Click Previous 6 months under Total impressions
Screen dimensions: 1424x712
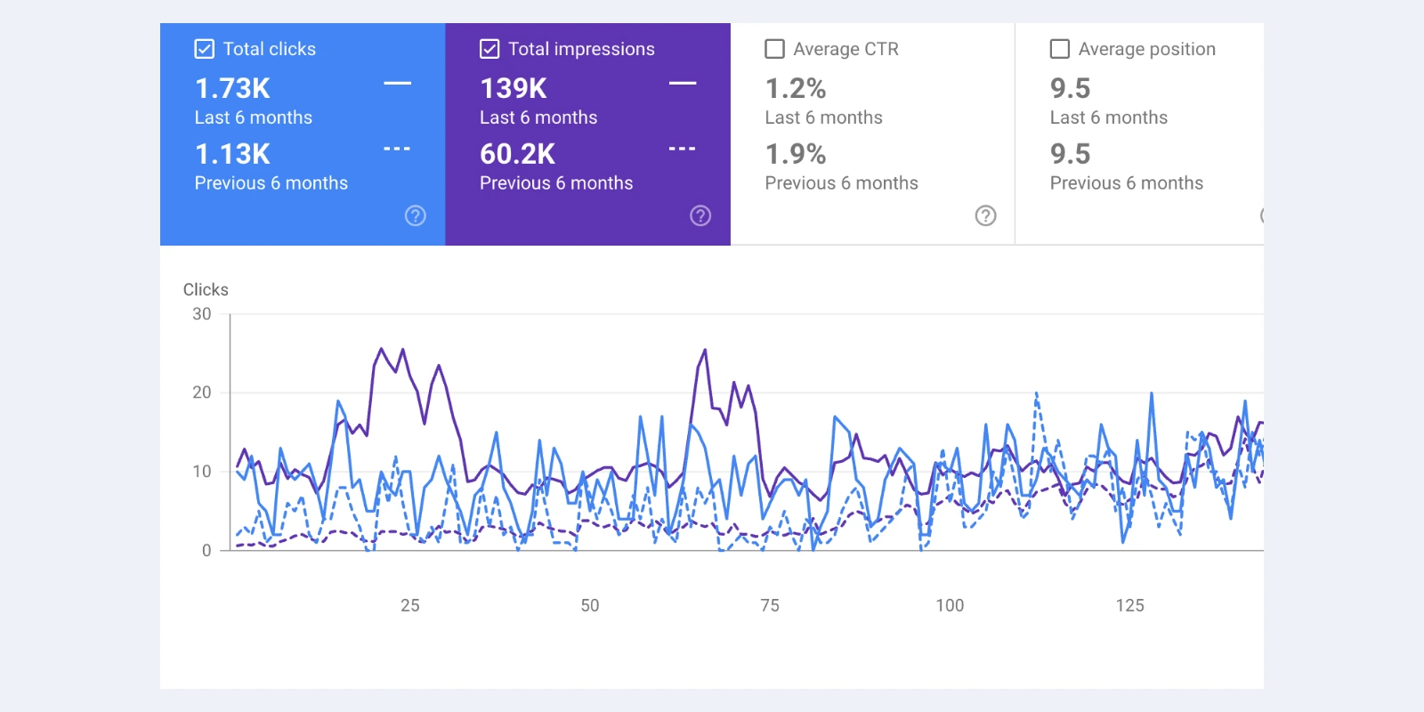pyautogui.click(x=556, y=183)
